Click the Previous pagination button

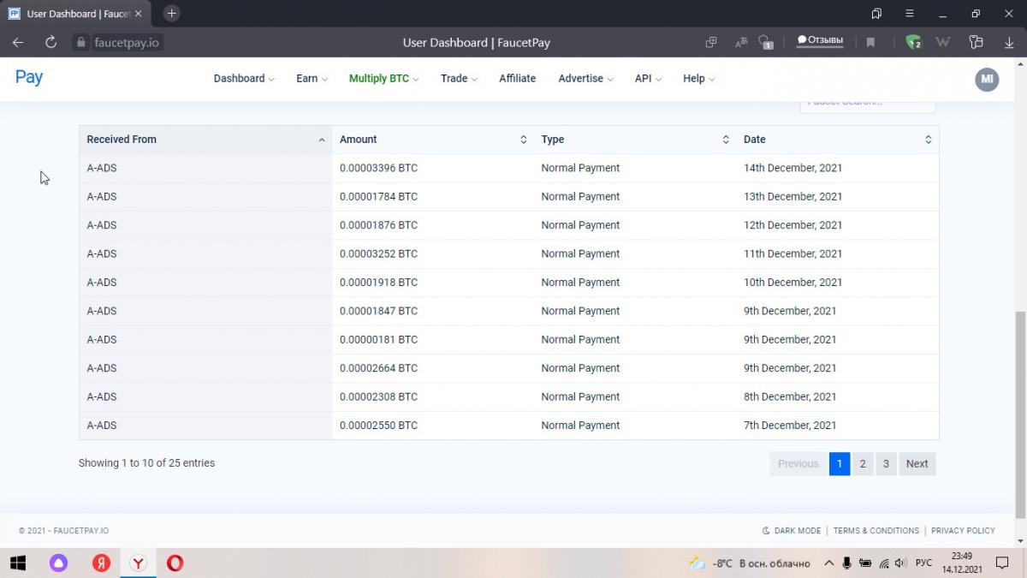pyautogui.click(x=798, y=464)
